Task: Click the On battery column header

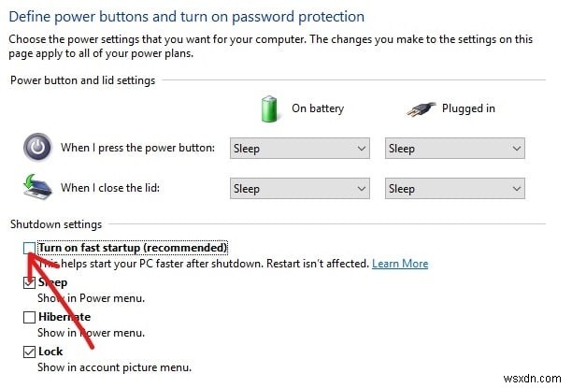Action: [x=318, y=108]
